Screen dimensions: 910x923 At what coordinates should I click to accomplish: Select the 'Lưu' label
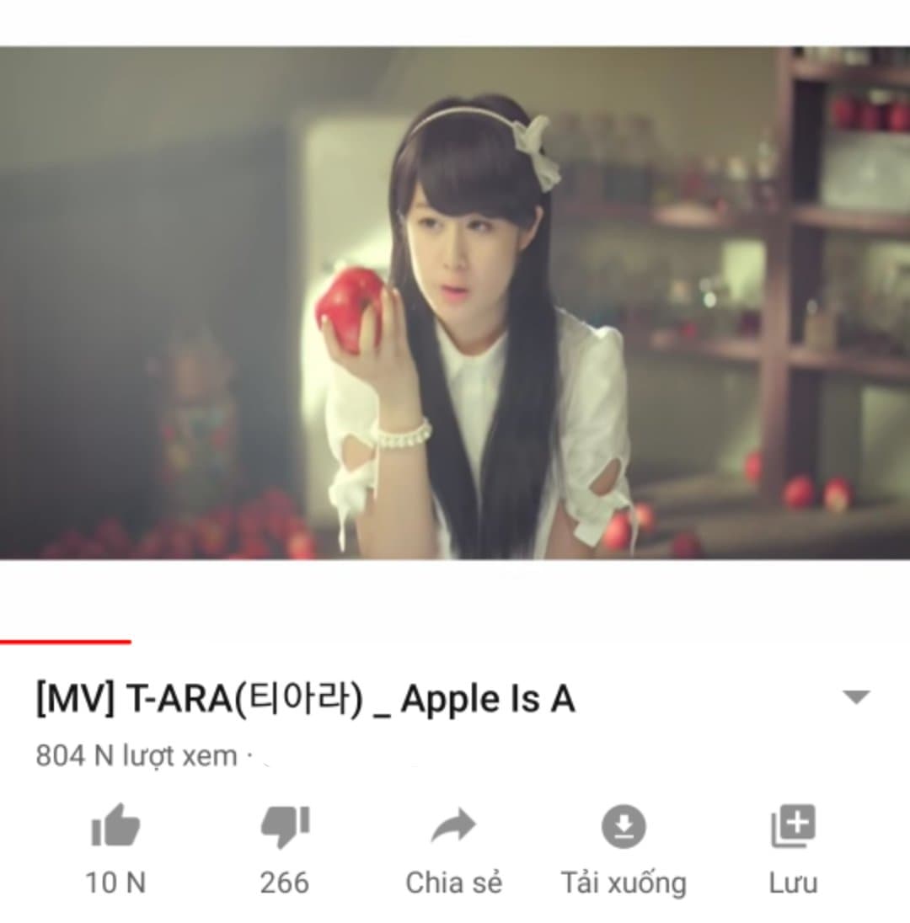coord(793,883)
